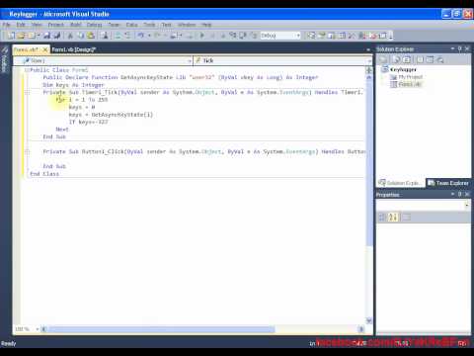Image resolution: width=474 pixels, height=356 pixels.
Task: Close the Form1.vb code tab
Action: pyautogui.click(x=45, y=49)
